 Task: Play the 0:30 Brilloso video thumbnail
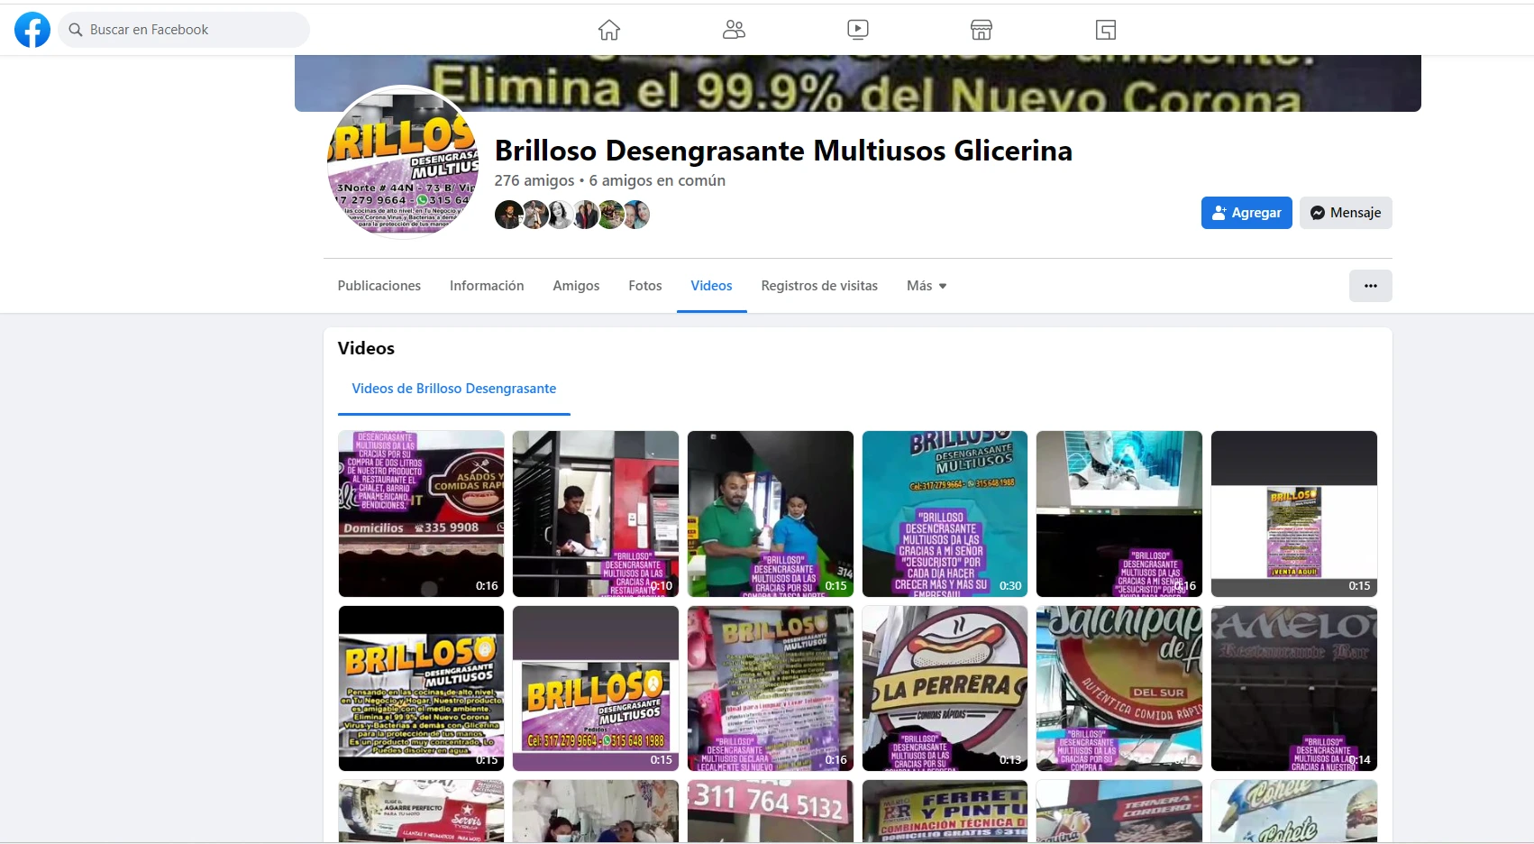(945, 513)
